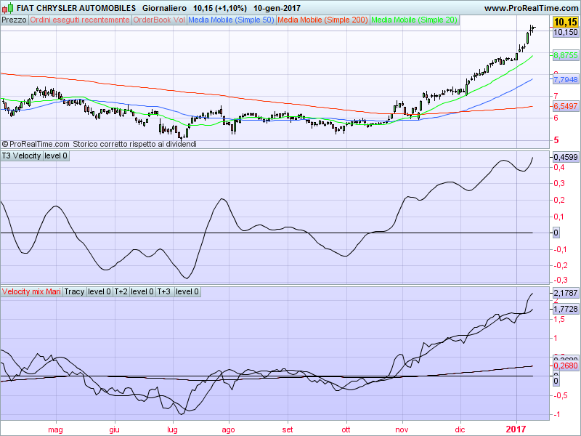Click the ProRealTime.com Storico corretto copyright text
Screen dimensions: 581x436
point(99,144)
